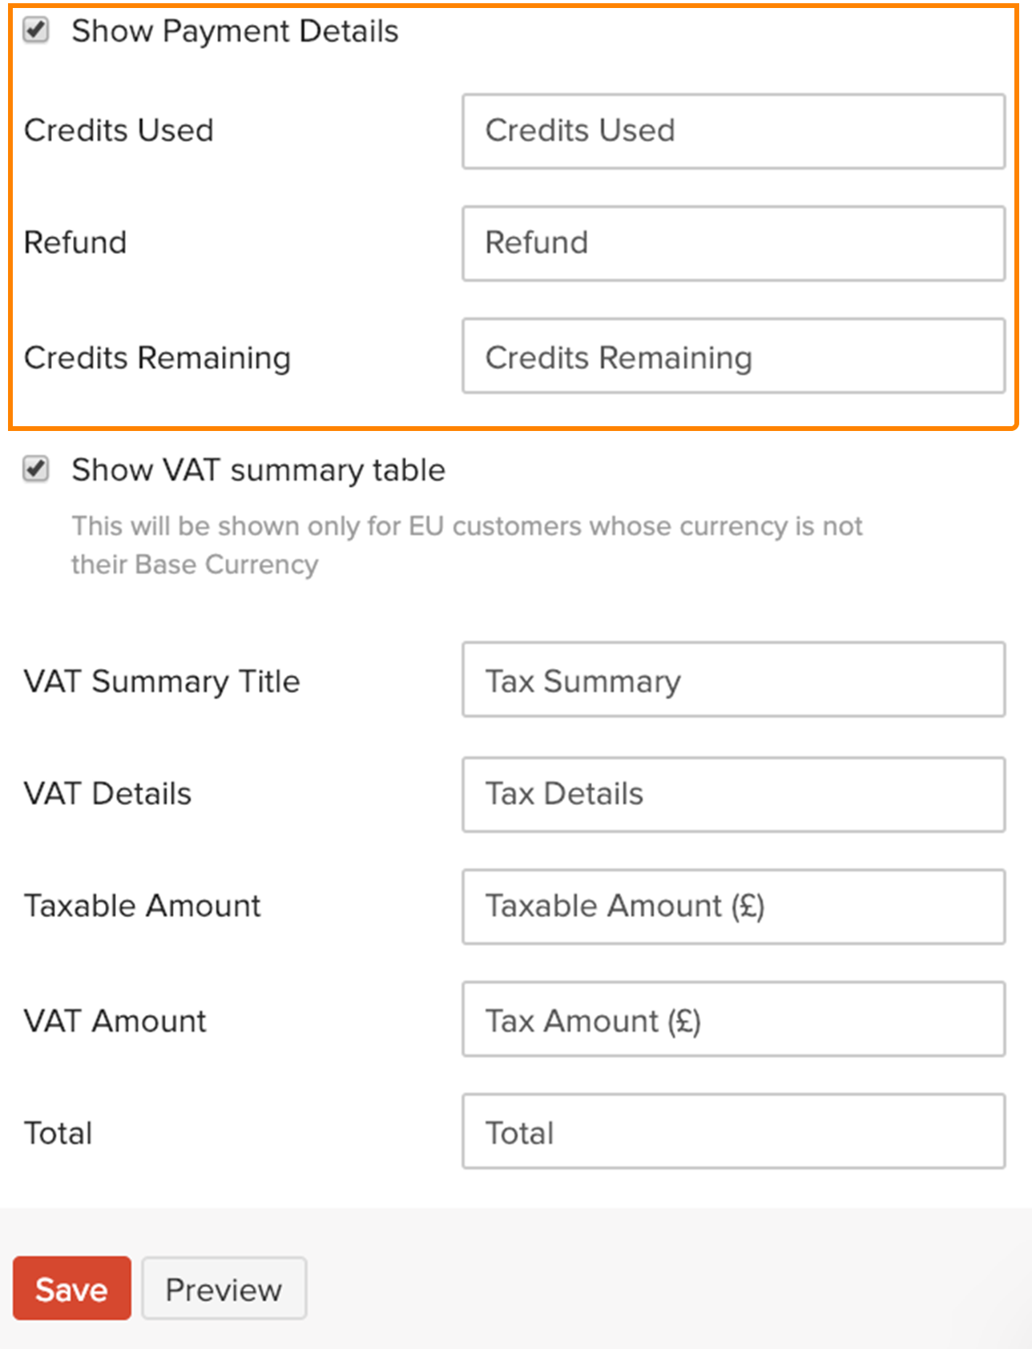The image size is (1032, 1349).
Task: Focus the Taxable Amount (£) input box
Action: [x=733, y=906]
